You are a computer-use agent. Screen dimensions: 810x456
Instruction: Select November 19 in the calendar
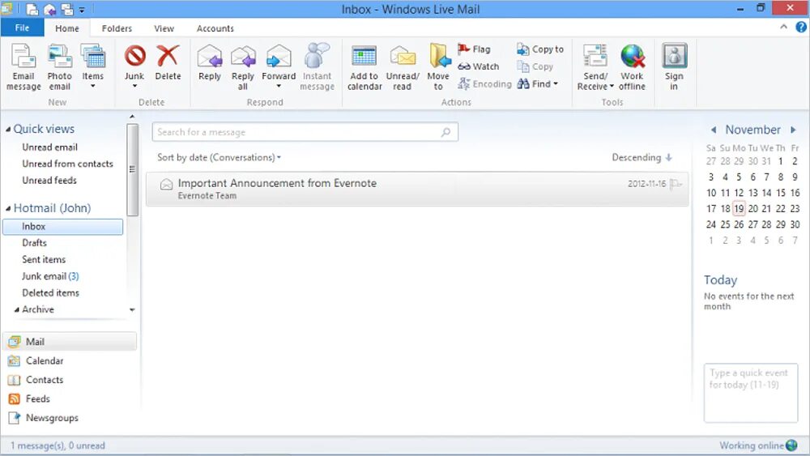pos(740,209)
